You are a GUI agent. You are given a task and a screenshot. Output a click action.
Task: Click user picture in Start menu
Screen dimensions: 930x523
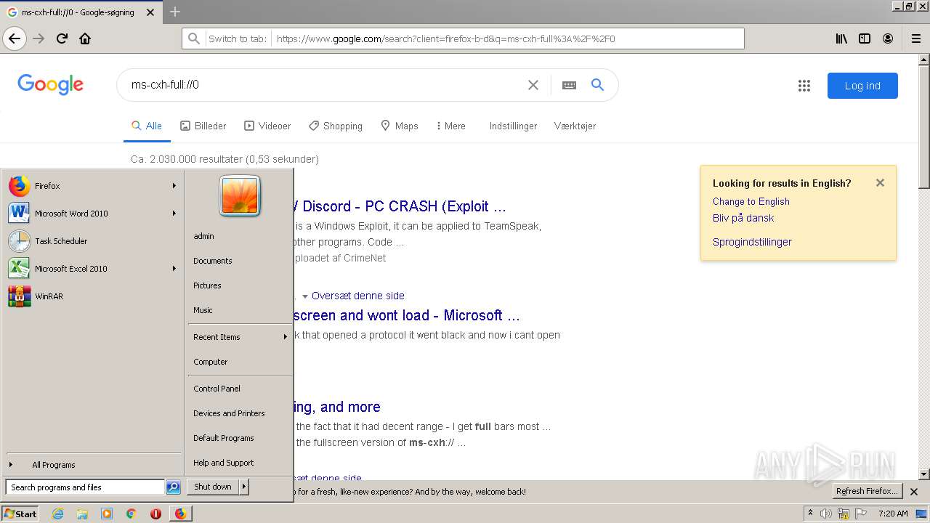click(x=240, y=196)
